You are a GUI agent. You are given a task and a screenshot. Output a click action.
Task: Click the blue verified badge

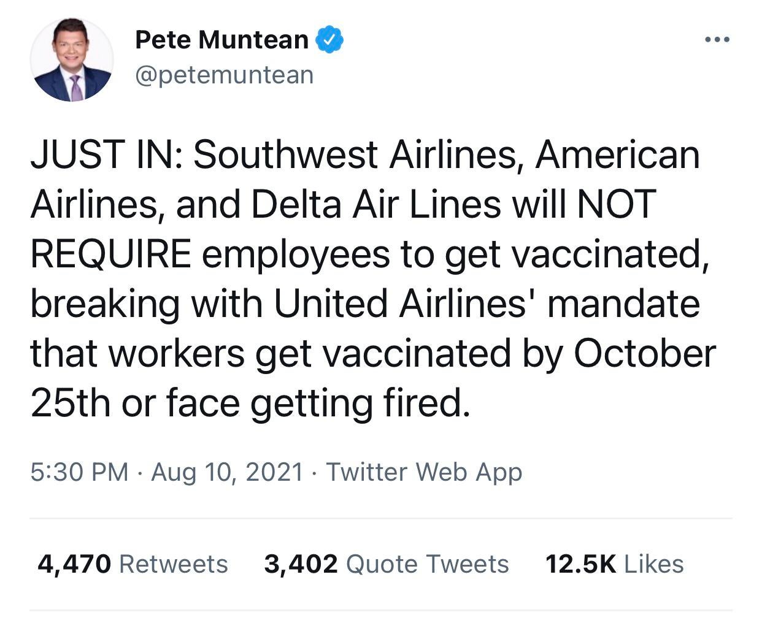coord(329,40)
